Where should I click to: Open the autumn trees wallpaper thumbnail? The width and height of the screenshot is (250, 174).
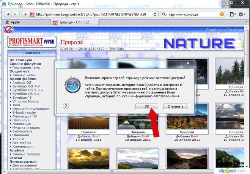[187, 122]
